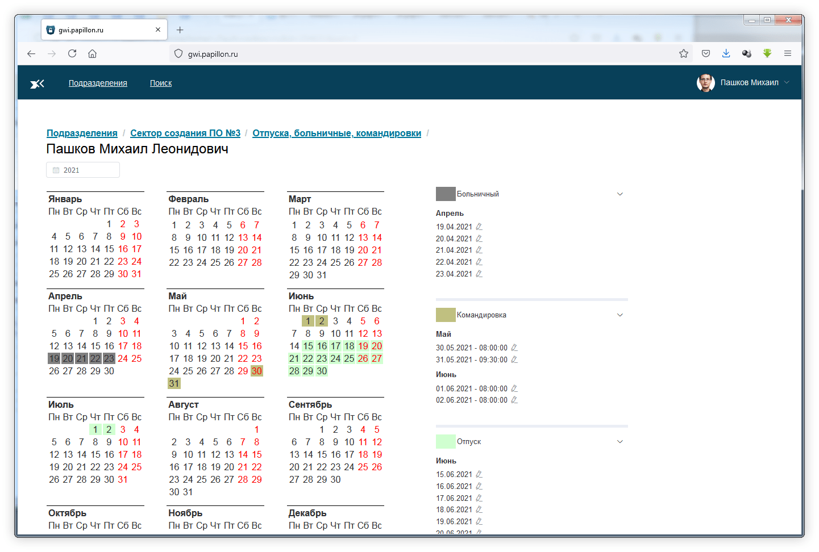The image size is (819, 552).
Task: Reload the page in browser
Action: tap(72, 53)
